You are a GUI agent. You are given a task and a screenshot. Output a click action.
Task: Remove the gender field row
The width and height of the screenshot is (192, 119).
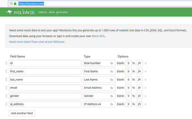point(145,96)
